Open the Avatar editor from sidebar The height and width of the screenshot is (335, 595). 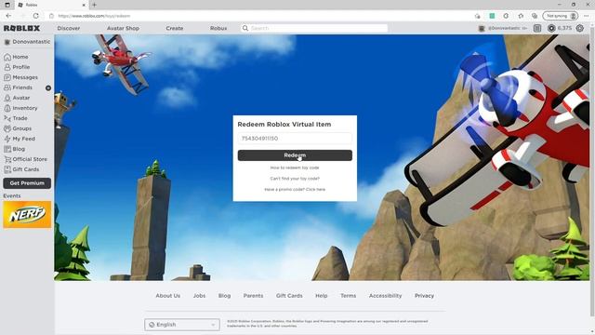(x=17, y=98)
